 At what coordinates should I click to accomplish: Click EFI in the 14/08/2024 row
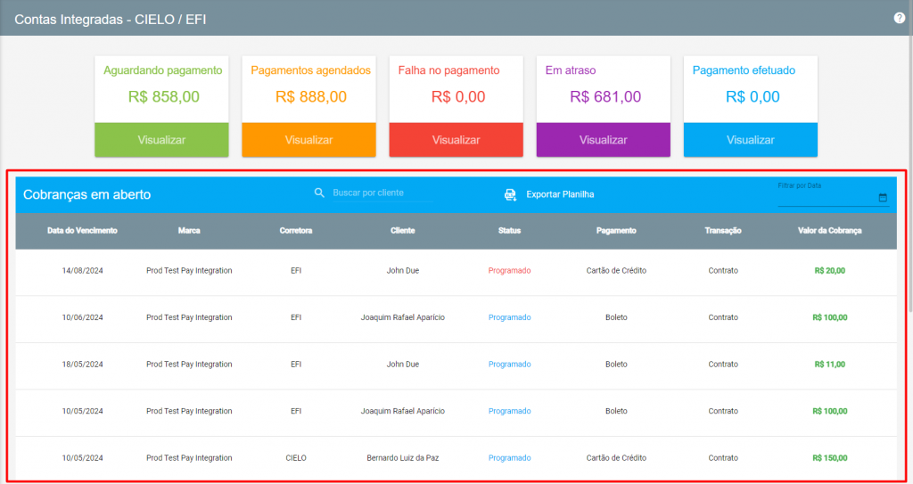296,271
